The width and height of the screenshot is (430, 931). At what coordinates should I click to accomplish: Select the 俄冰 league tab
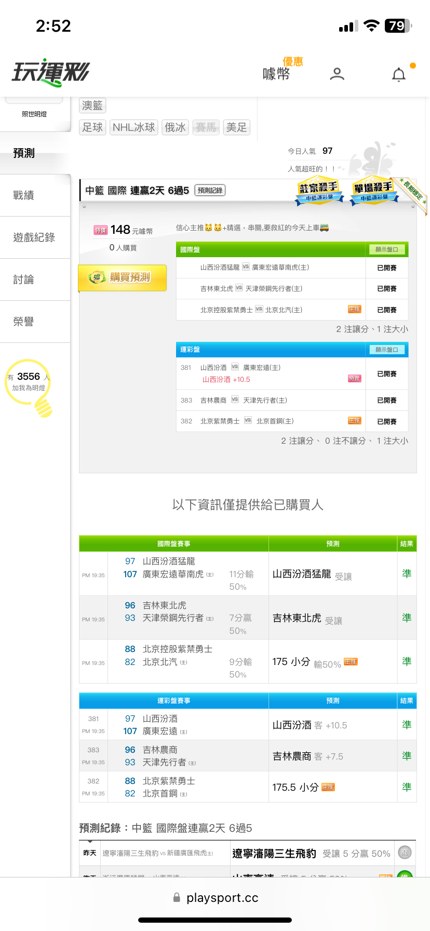(x=176, y=127)
